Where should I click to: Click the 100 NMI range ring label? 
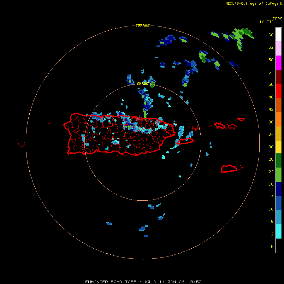(143, 25)
